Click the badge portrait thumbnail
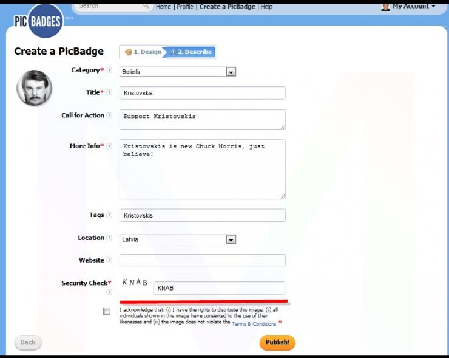 [34, 89]
